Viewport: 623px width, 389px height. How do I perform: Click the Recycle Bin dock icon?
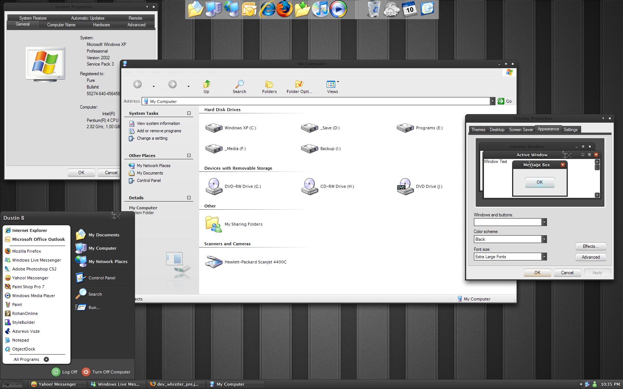pyautogui.click(x=373, y=9)
